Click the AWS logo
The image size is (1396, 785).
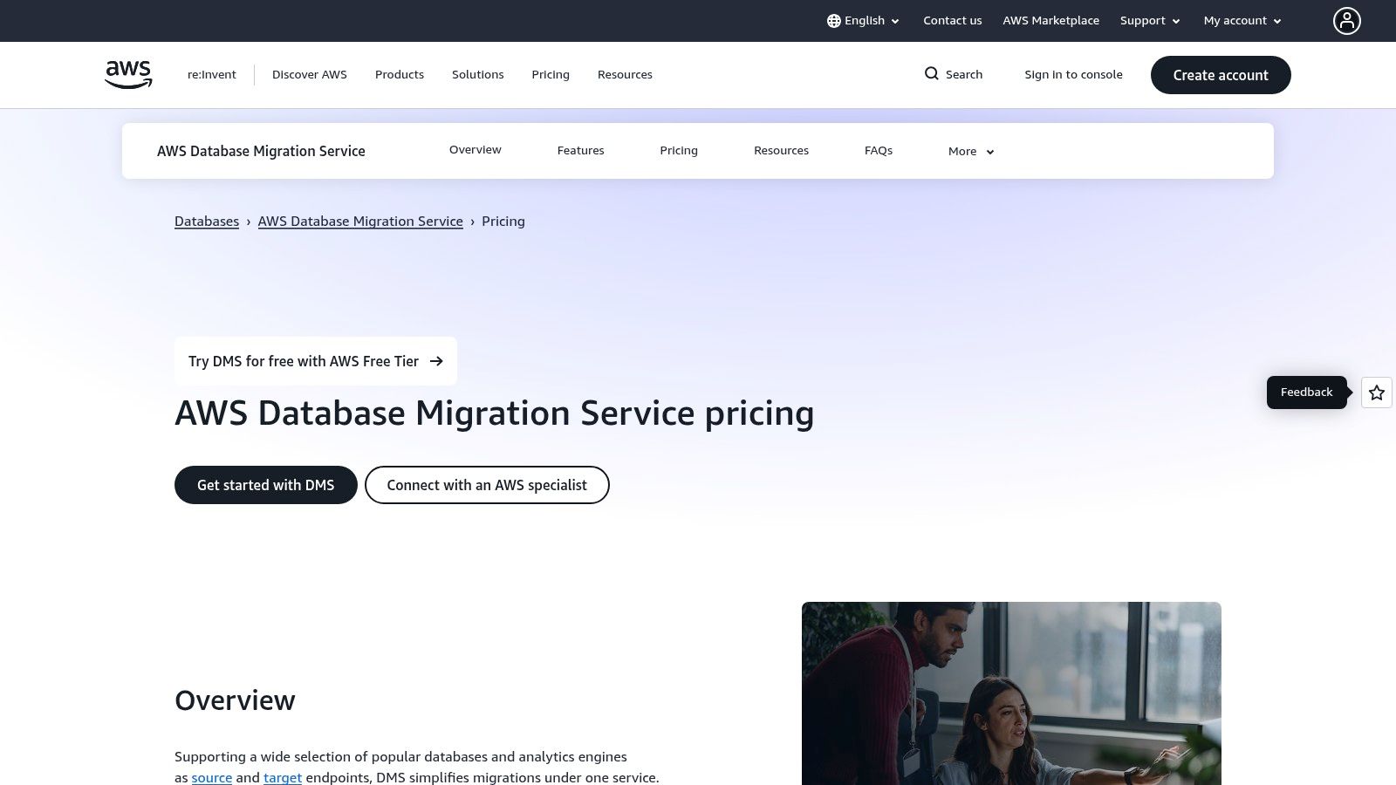coord(127,74)
